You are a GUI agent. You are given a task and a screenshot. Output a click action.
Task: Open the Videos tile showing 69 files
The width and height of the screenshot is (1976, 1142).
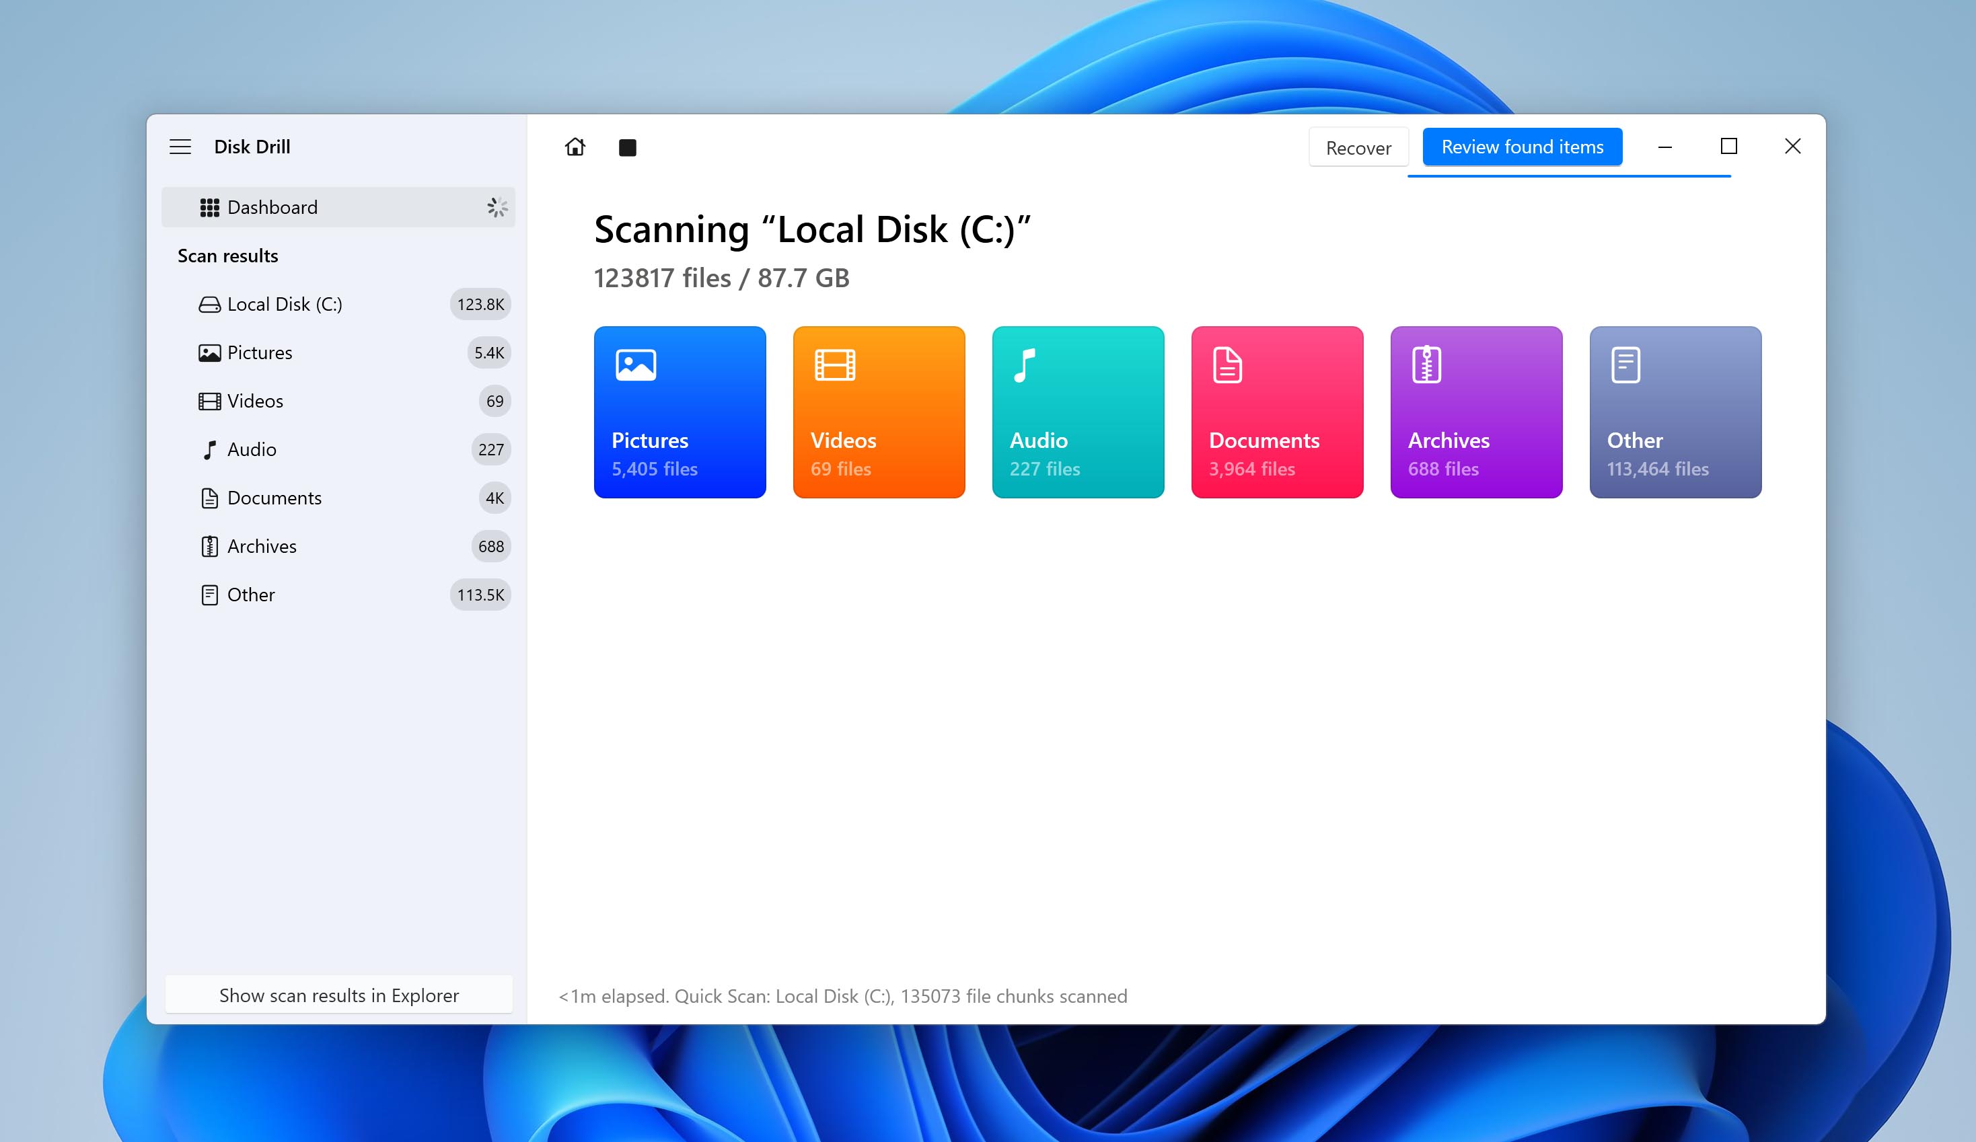tap(878, 412)
